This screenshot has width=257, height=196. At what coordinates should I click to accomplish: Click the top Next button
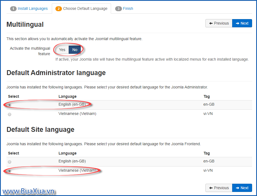[242, 23]
